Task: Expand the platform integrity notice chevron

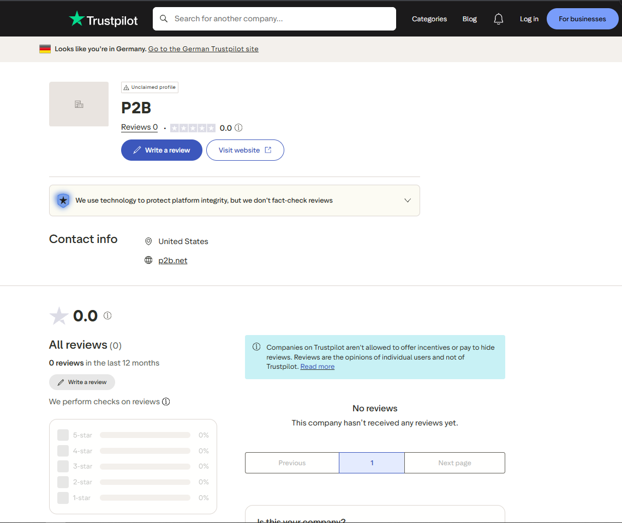Action: click(408, 200)
